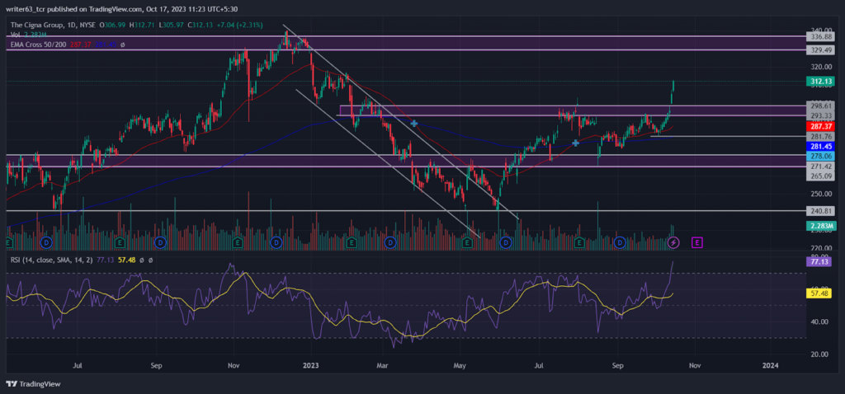This screenshot has height=394, width=845.
Task: Click the purple 77.13 RSI tag on the scale
Action: coord(819,261)
